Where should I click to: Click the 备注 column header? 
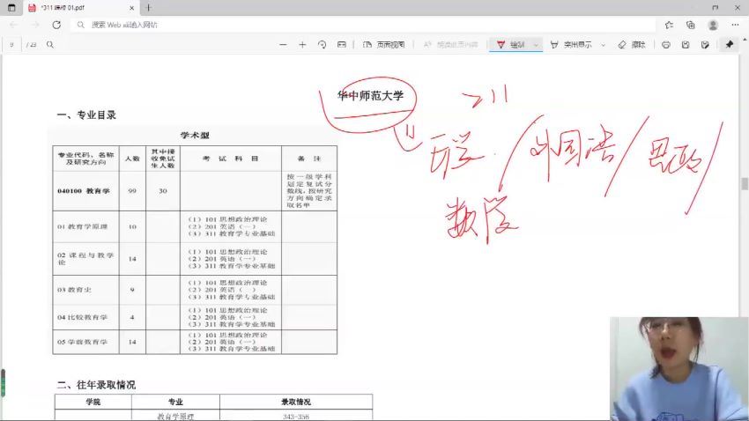click(309, 159)
